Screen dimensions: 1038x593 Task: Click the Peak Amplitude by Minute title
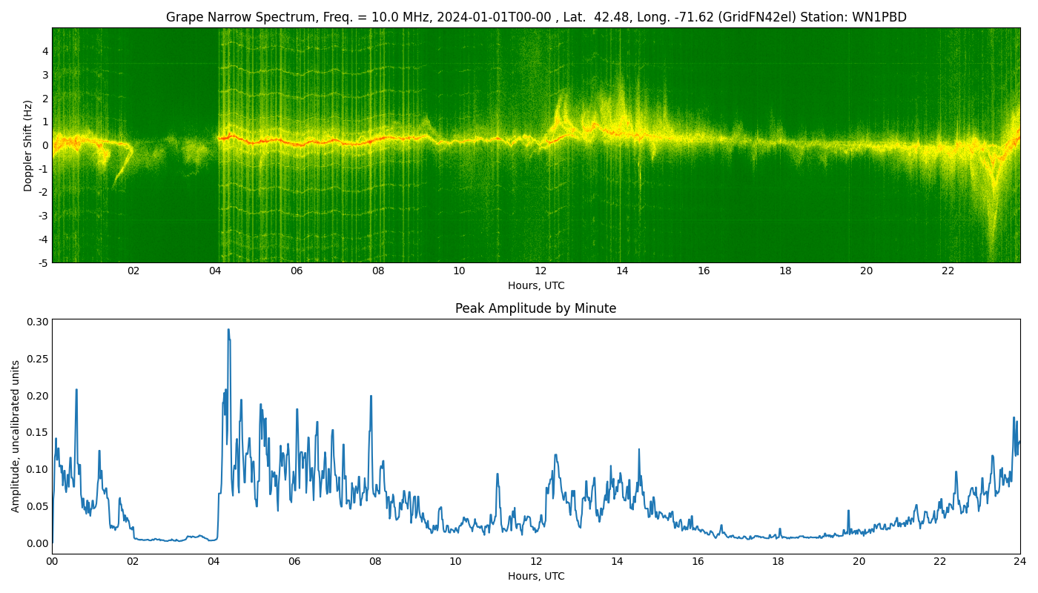coord(535,308)
